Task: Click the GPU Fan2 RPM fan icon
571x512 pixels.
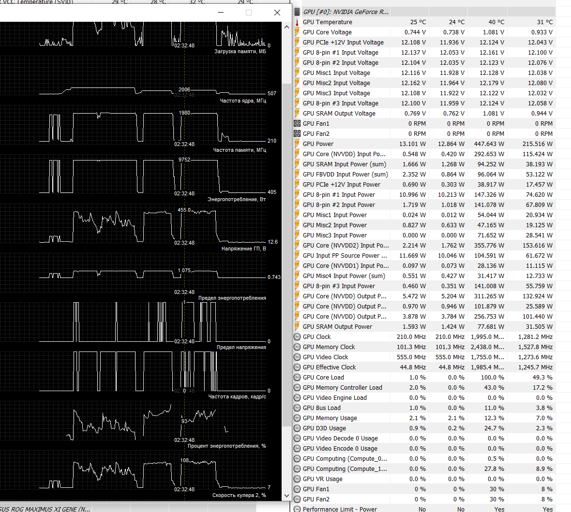Action: 297,134
